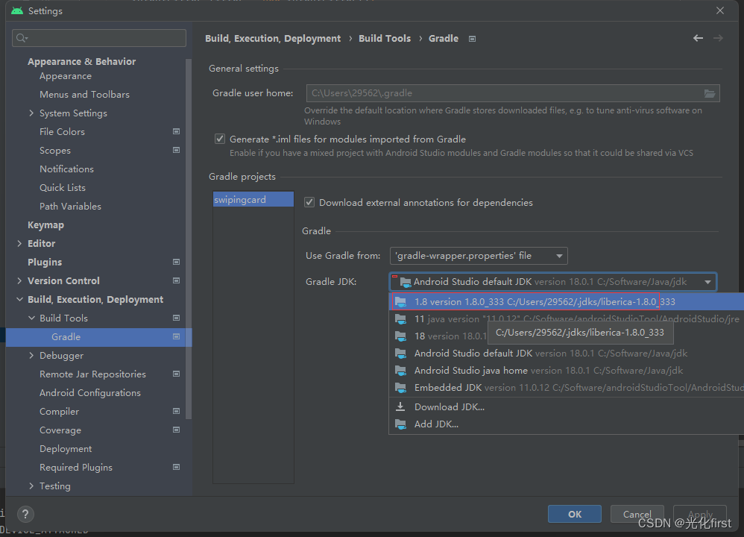Open Android Configurations settings
This screenshot has width=744, height=537.
(x=90, y=392)
